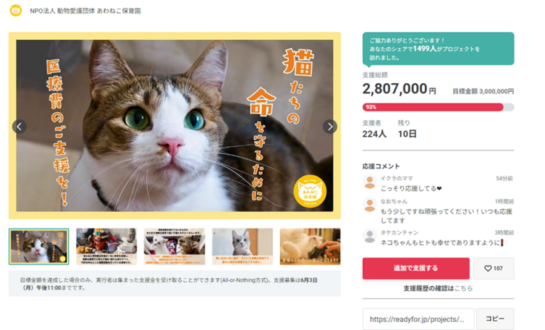The image size is (545, 330).
Task: Open なおちゃん's commenter avatar
Action: tap(370, 205)
